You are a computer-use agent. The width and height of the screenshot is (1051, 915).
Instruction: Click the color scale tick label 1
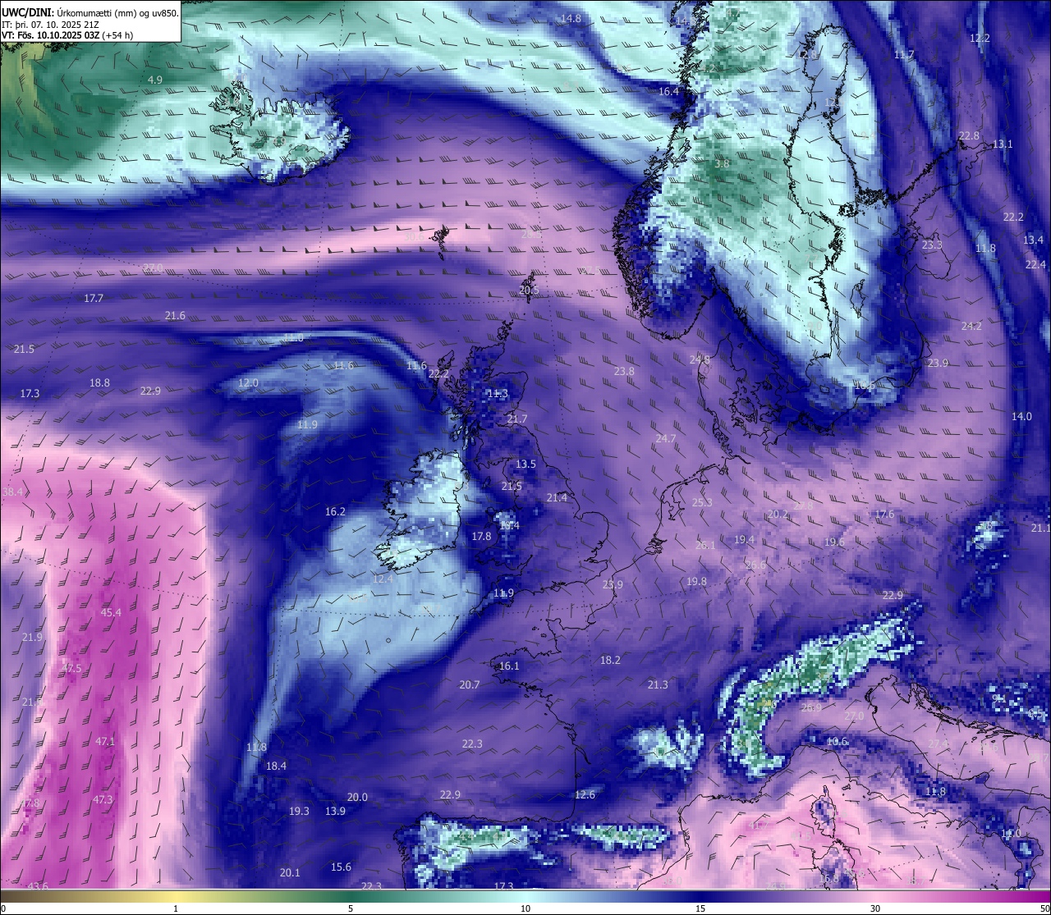(176, 908)
